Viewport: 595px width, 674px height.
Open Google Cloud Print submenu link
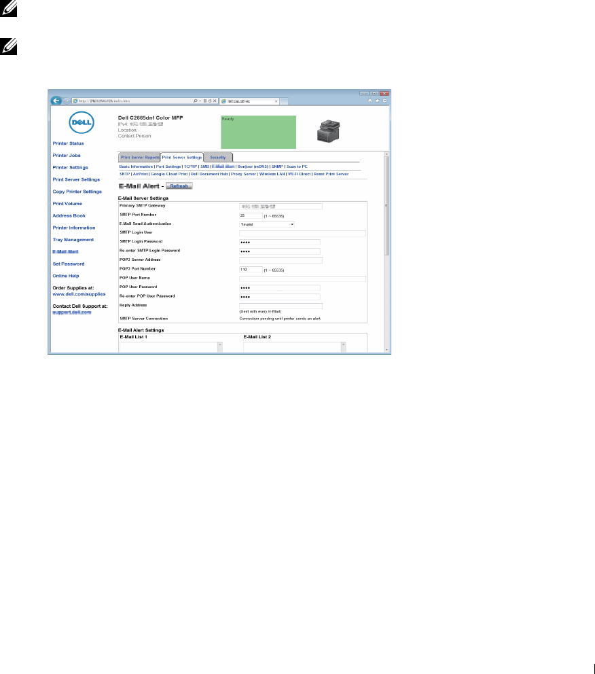tap(169, 174)
